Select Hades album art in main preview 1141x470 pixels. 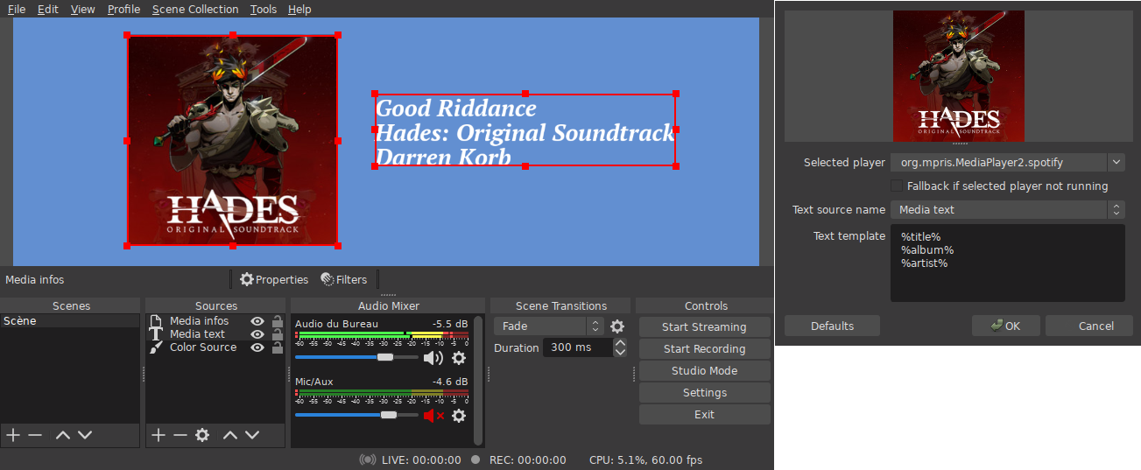coord(232,140)
